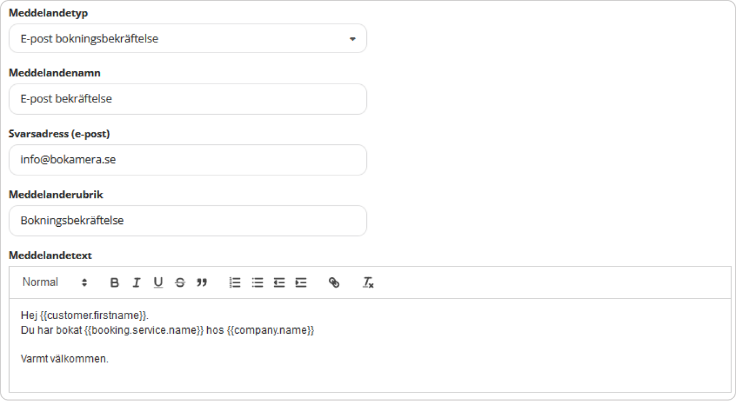Click the Meddelanderubrik input field
The width and height of the screenshot is (736, 401).
187,221
